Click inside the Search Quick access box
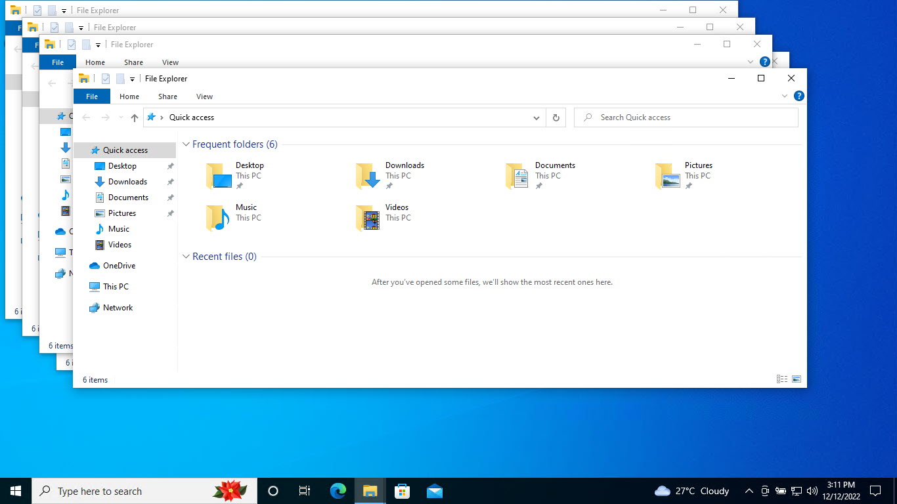Image resolution: width=897 pixels, height=504 pixels. pyautogui.click(x=686, y=117)
